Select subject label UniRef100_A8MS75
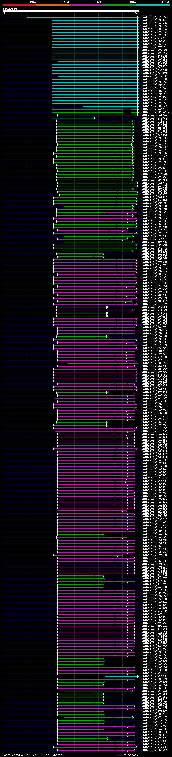The image size is (172, 757). 154,106
